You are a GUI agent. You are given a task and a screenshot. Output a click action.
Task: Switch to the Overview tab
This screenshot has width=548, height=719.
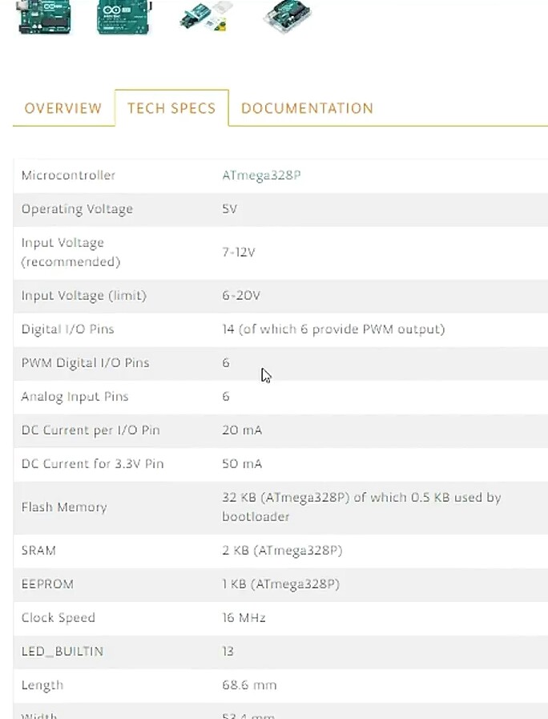(x=62, y=108)
